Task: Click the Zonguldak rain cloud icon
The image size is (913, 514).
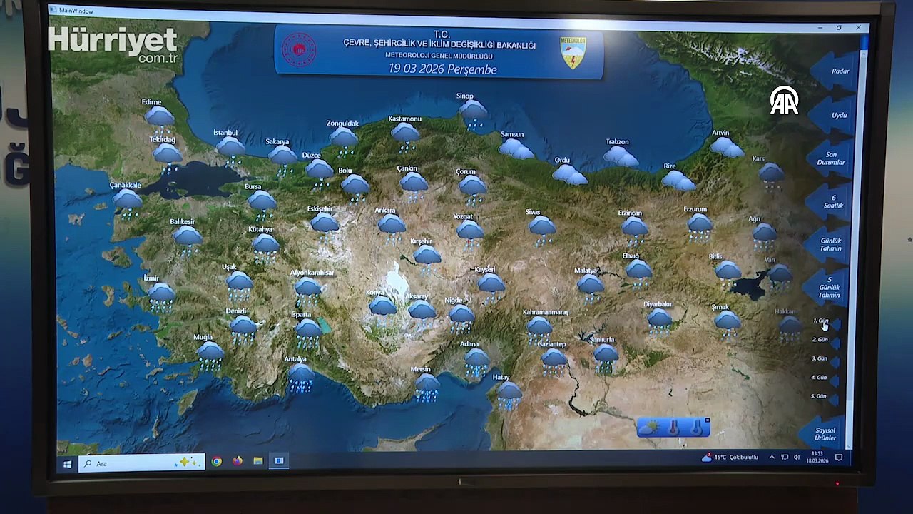Action: pos(343,141)
